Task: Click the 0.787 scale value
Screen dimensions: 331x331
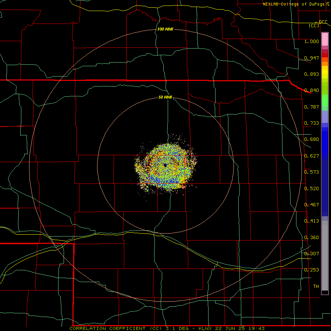Action: click(x=312, y=107)
